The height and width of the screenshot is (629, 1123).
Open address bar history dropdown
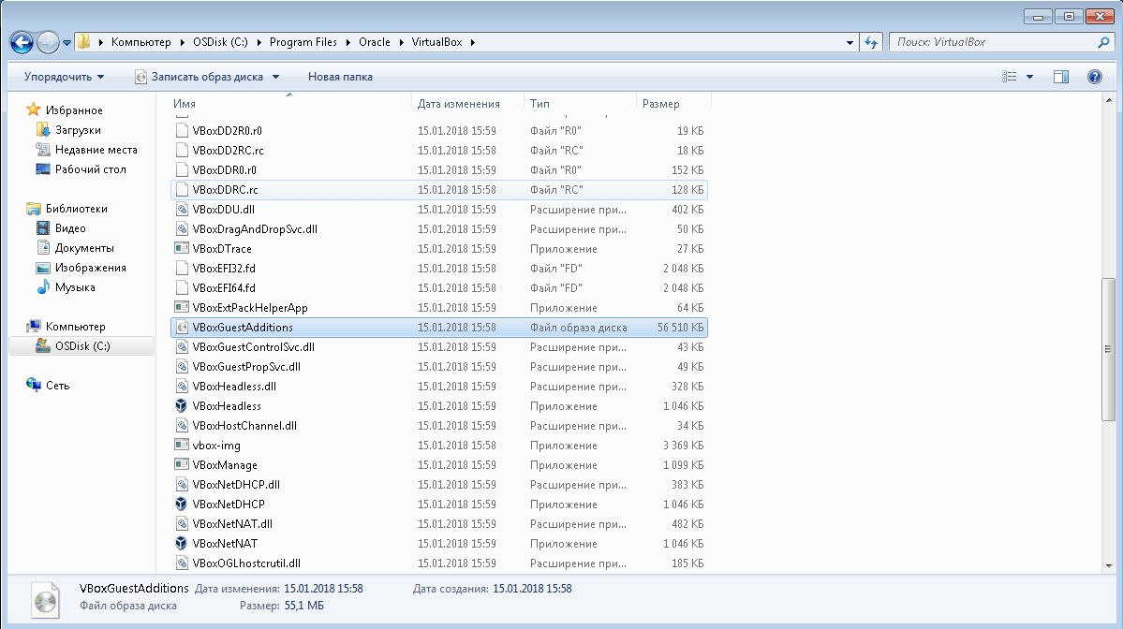850,42
